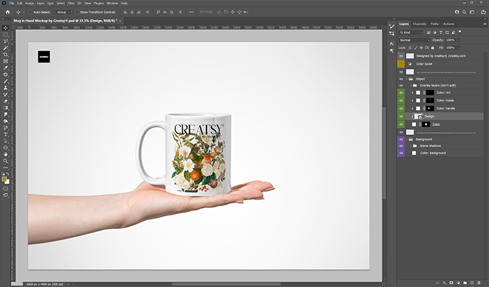The height and width of the screenshot is (287, 489).
Task: Select the Crop tool
Action: tap(5, 55)
